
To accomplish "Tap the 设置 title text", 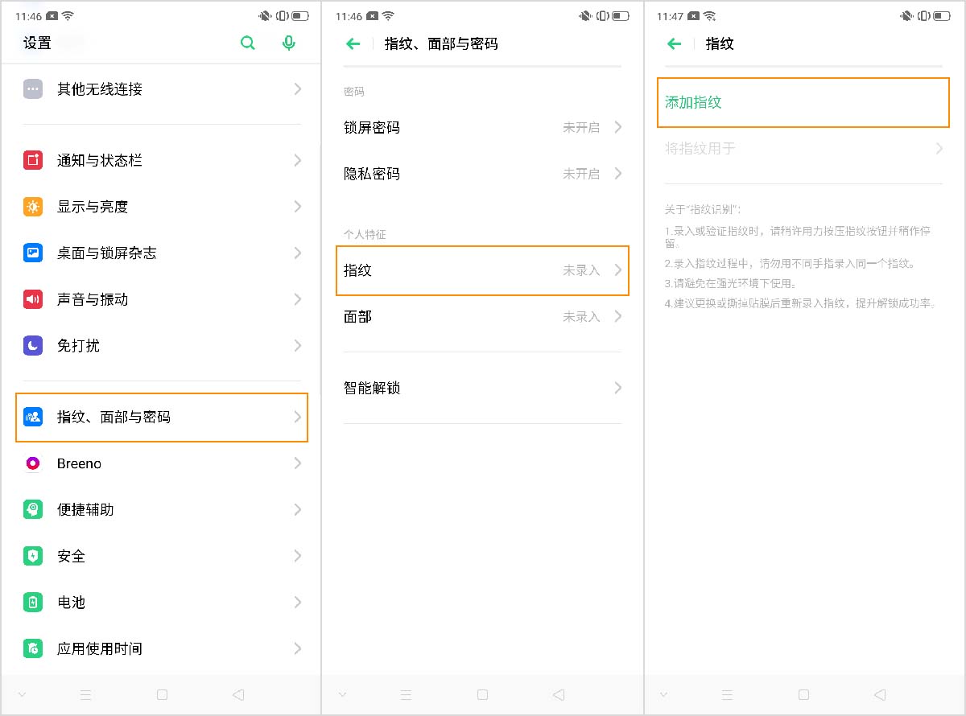I will click(x=38, y=43).
